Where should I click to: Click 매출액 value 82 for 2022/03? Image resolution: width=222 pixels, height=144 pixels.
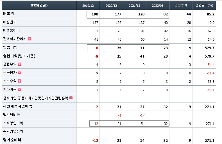click(x=166, y=14)
